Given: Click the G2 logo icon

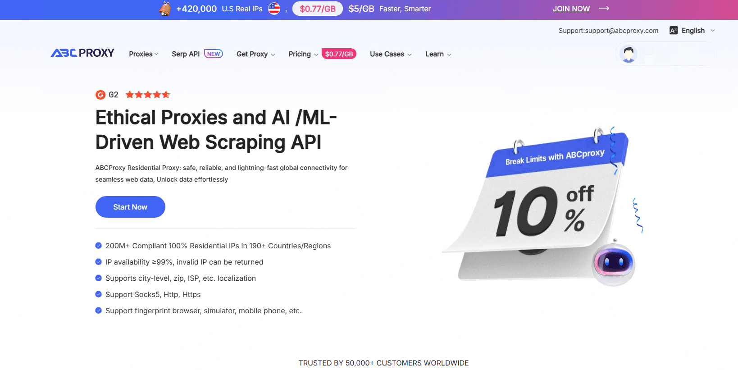Looking at the screenshot, I should (100, 95).
